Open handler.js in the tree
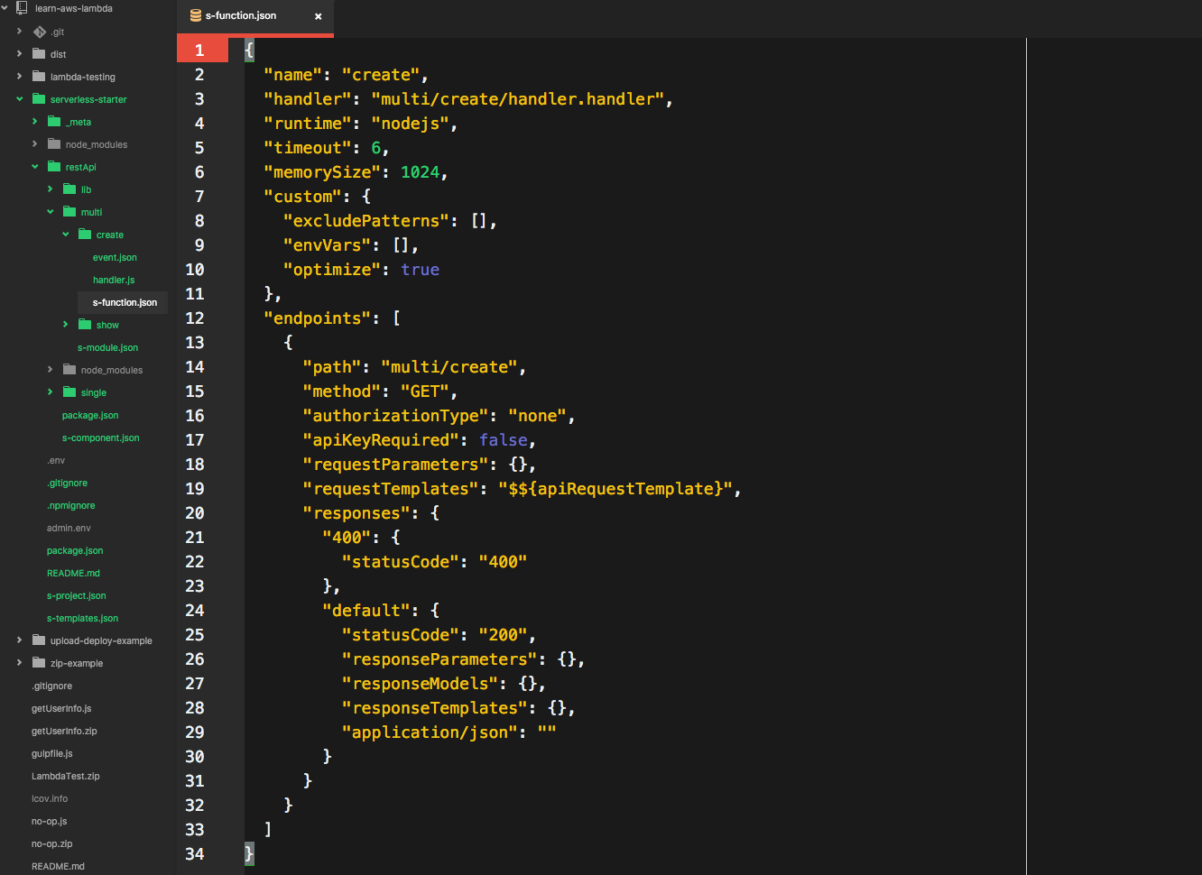 coord(114,280)
